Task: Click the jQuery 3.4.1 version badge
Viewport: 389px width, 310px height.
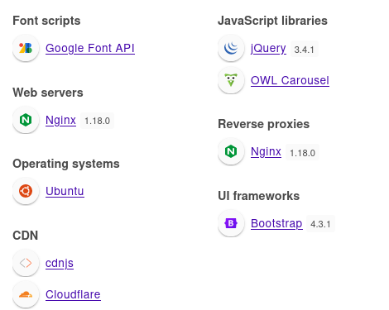Action: click(x=305, y=49)
